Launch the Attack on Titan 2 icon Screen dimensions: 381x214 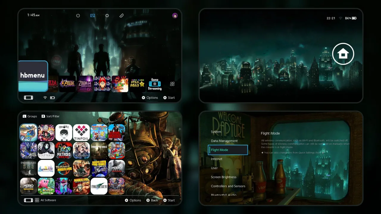click(x=81, y=168)
